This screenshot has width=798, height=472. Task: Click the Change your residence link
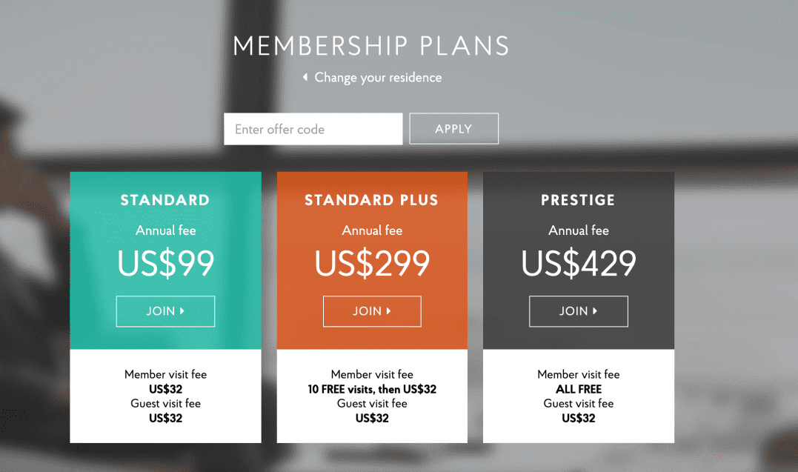point(378,78)
